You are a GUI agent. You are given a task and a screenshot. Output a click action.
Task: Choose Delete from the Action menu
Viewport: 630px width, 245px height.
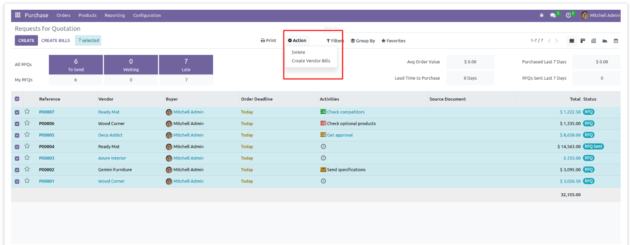pyautogui.click(x=298, y=52)
